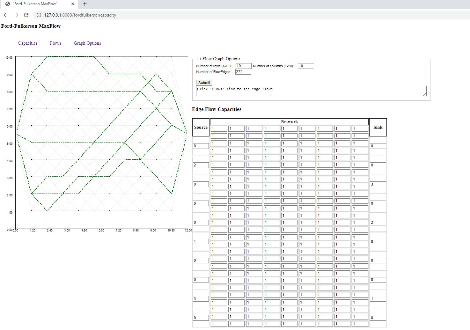The height and width of the screenshot is (330, 470).
Task: Select the Number of columns field
Action: click(305, 66)
